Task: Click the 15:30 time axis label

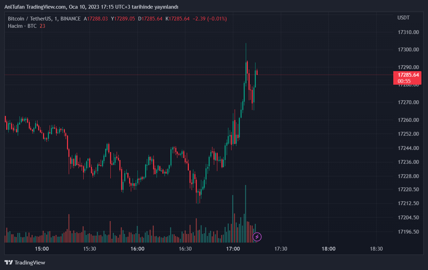Action: pyautogui.click(x=90, y=249)
